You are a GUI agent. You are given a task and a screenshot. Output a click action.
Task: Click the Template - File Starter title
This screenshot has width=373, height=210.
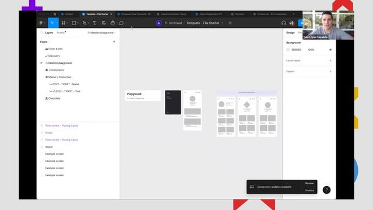pyautogui.click(x=203, y=23)
